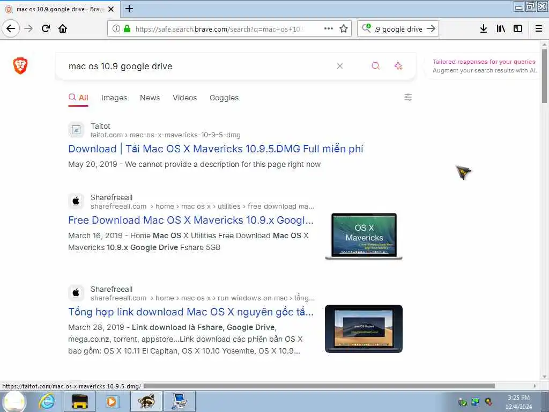Screen dimensions: 549x412
Task: Click the Brave lion logo
Action: pyautogui.click(x=20, y=65)
